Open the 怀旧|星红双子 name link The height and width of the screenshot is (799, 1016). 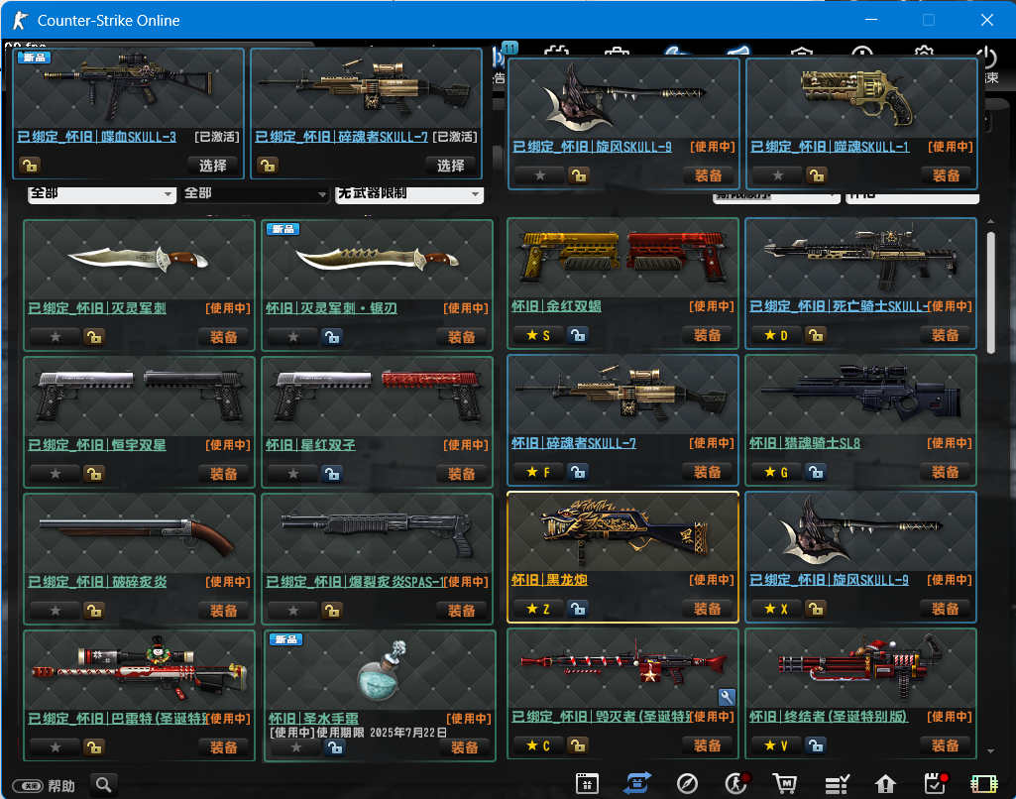pos(310,444)
